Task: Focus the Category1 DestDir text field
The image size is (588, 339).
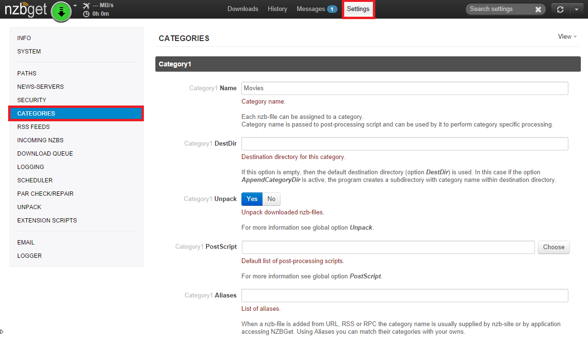Action: [404, 144]
